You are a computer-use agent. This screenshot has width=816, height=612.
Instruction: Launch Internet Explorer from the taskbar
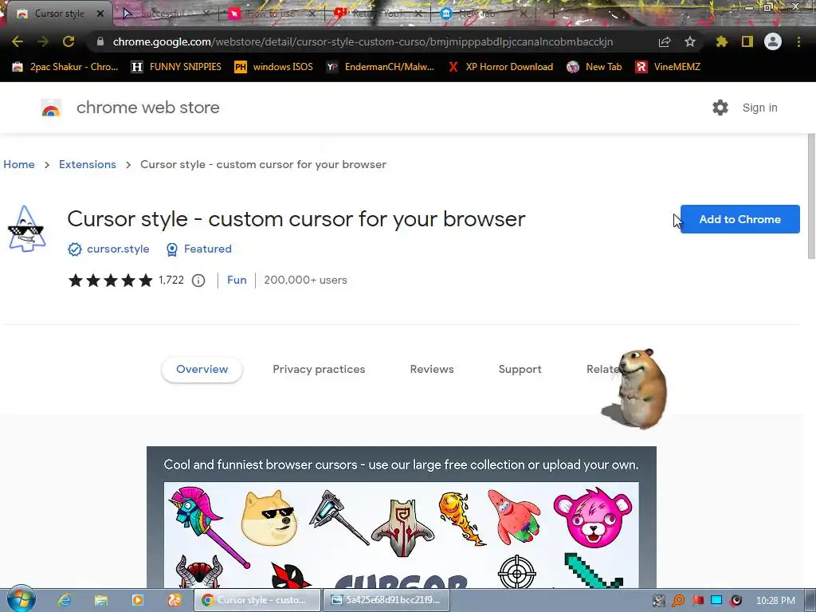point(65,600)
